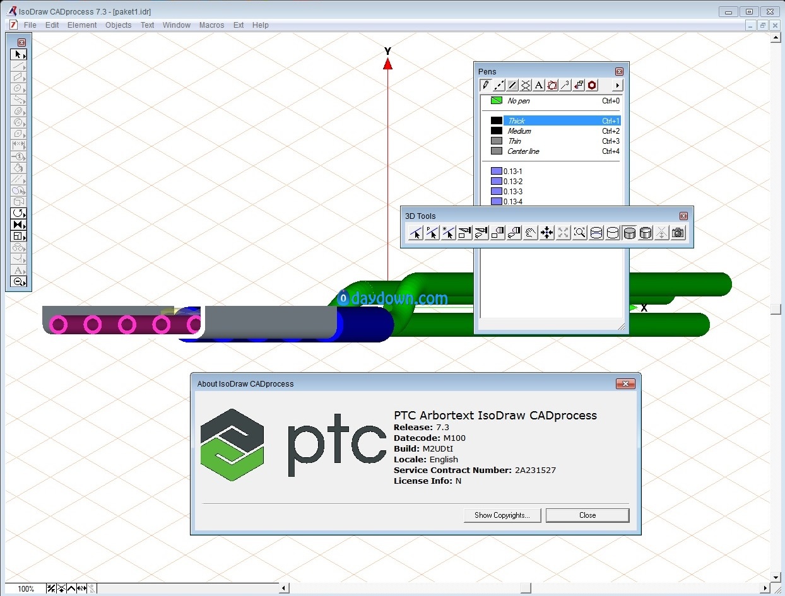Screen dimensions: 785x596
Task: Toggle shaded-with-edges cylinder display mode
Action: [x=645, y=233]
